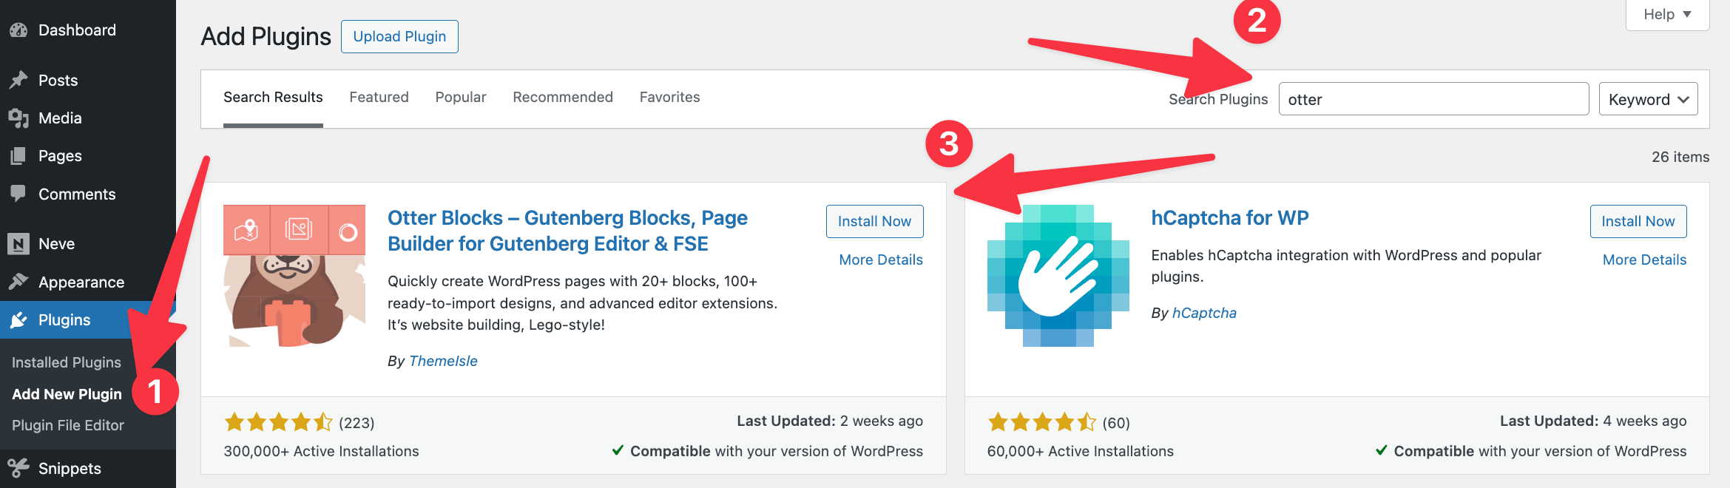Click the Upload Plugin button

click(399, 36)
